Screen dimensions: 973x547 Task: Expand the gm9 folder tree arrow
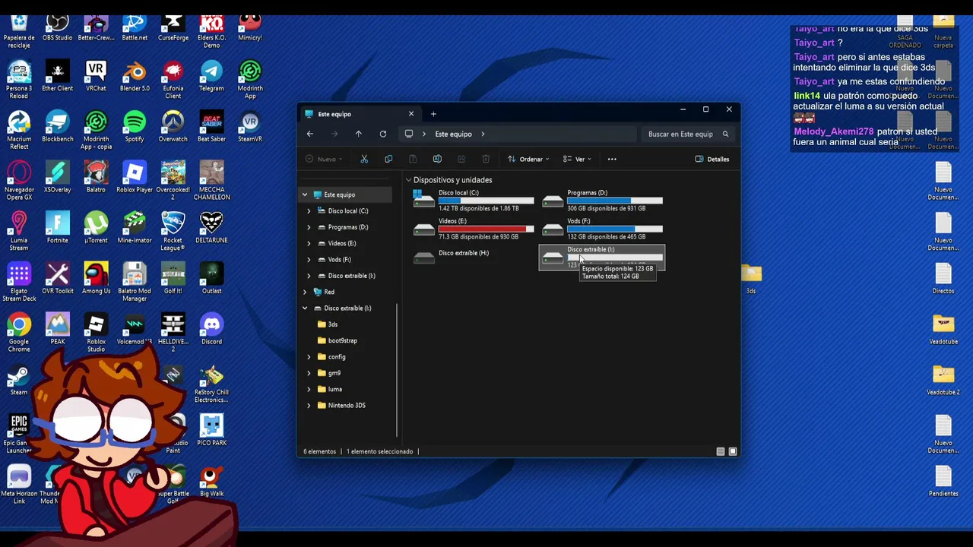coord(309,373)
